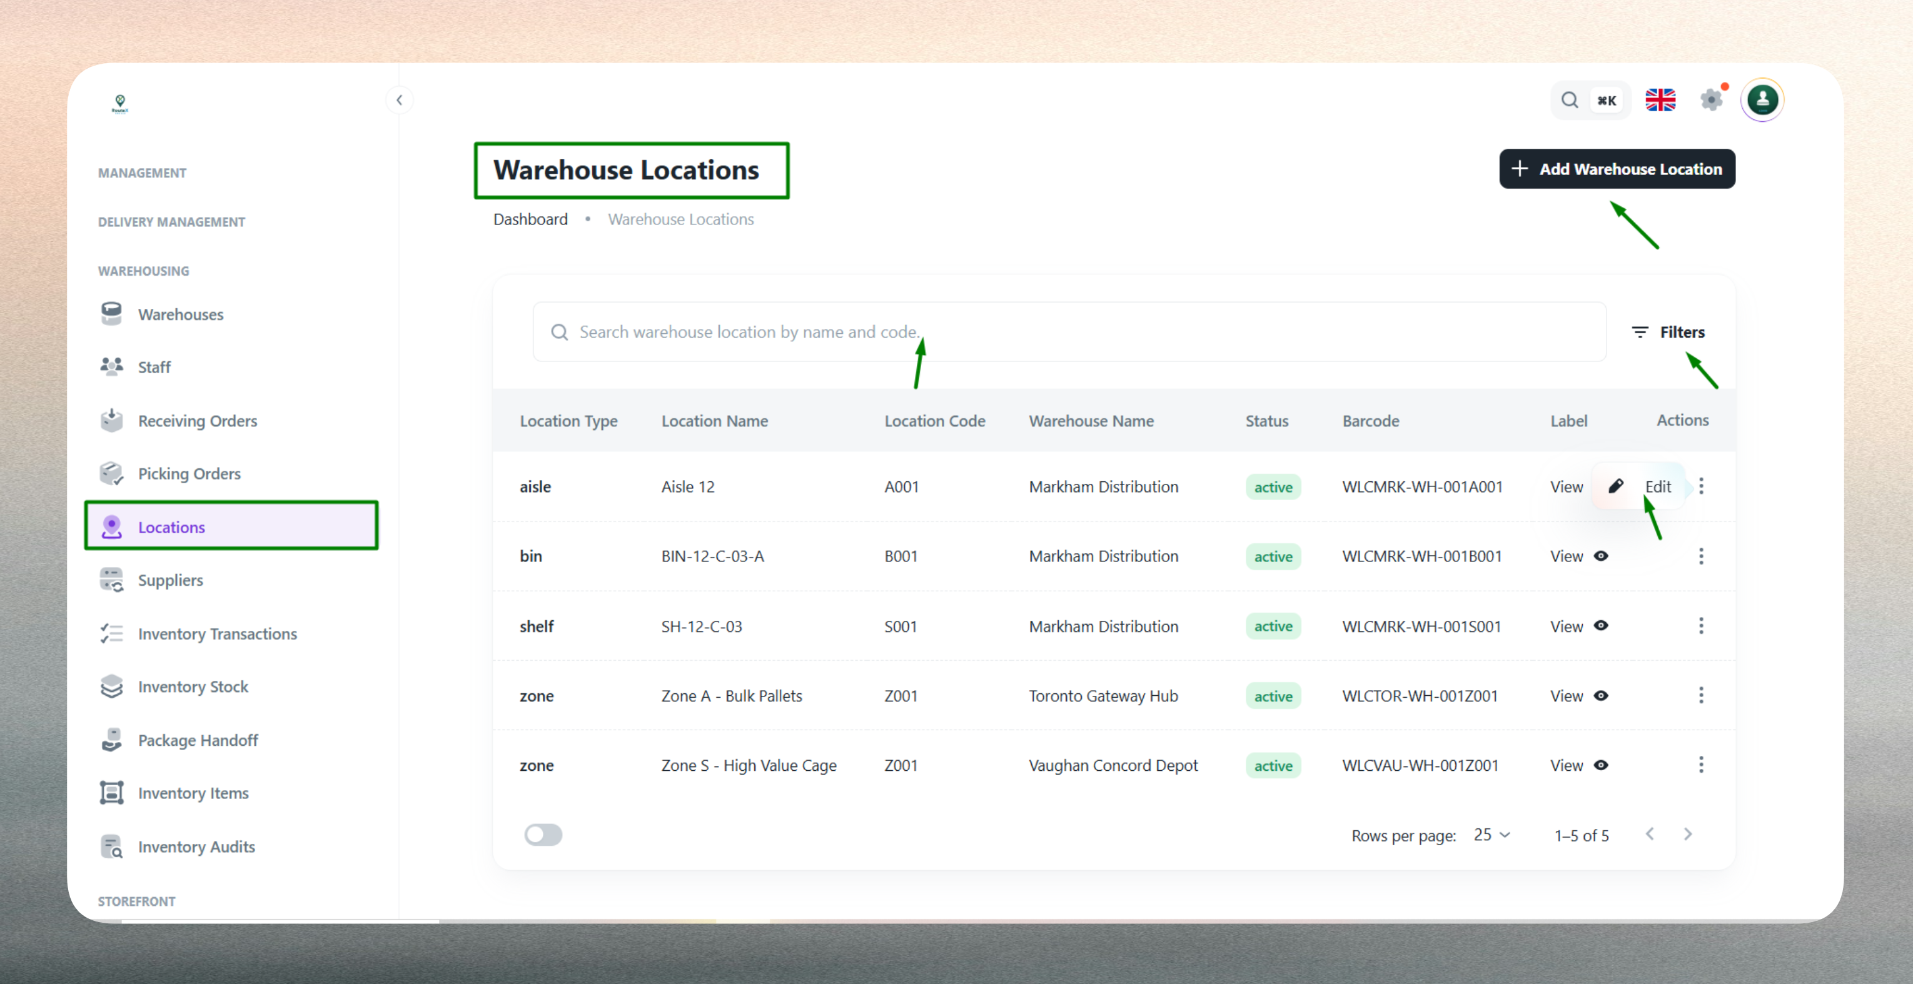This screenshot has width=1913, height=984.
Task: Select the Inventory Audits icon
Action: coord(111,846)
